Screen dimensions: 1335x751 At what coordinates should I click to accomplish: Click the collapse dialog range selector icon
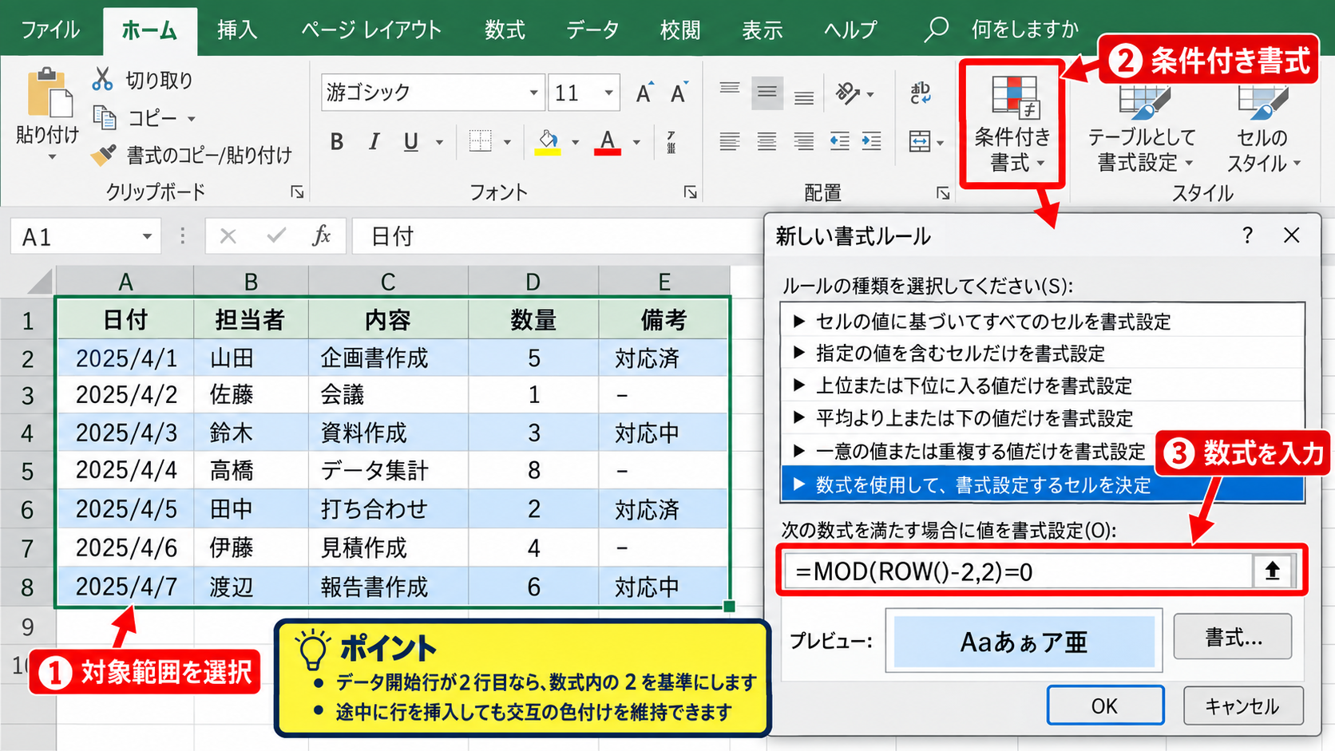[x=1272, y=571]
